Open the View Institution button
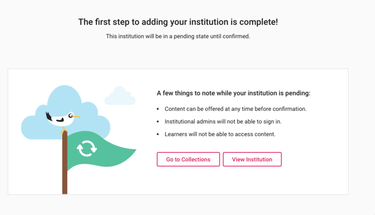Screen dimensions: 375x215 tap(252, 159)
